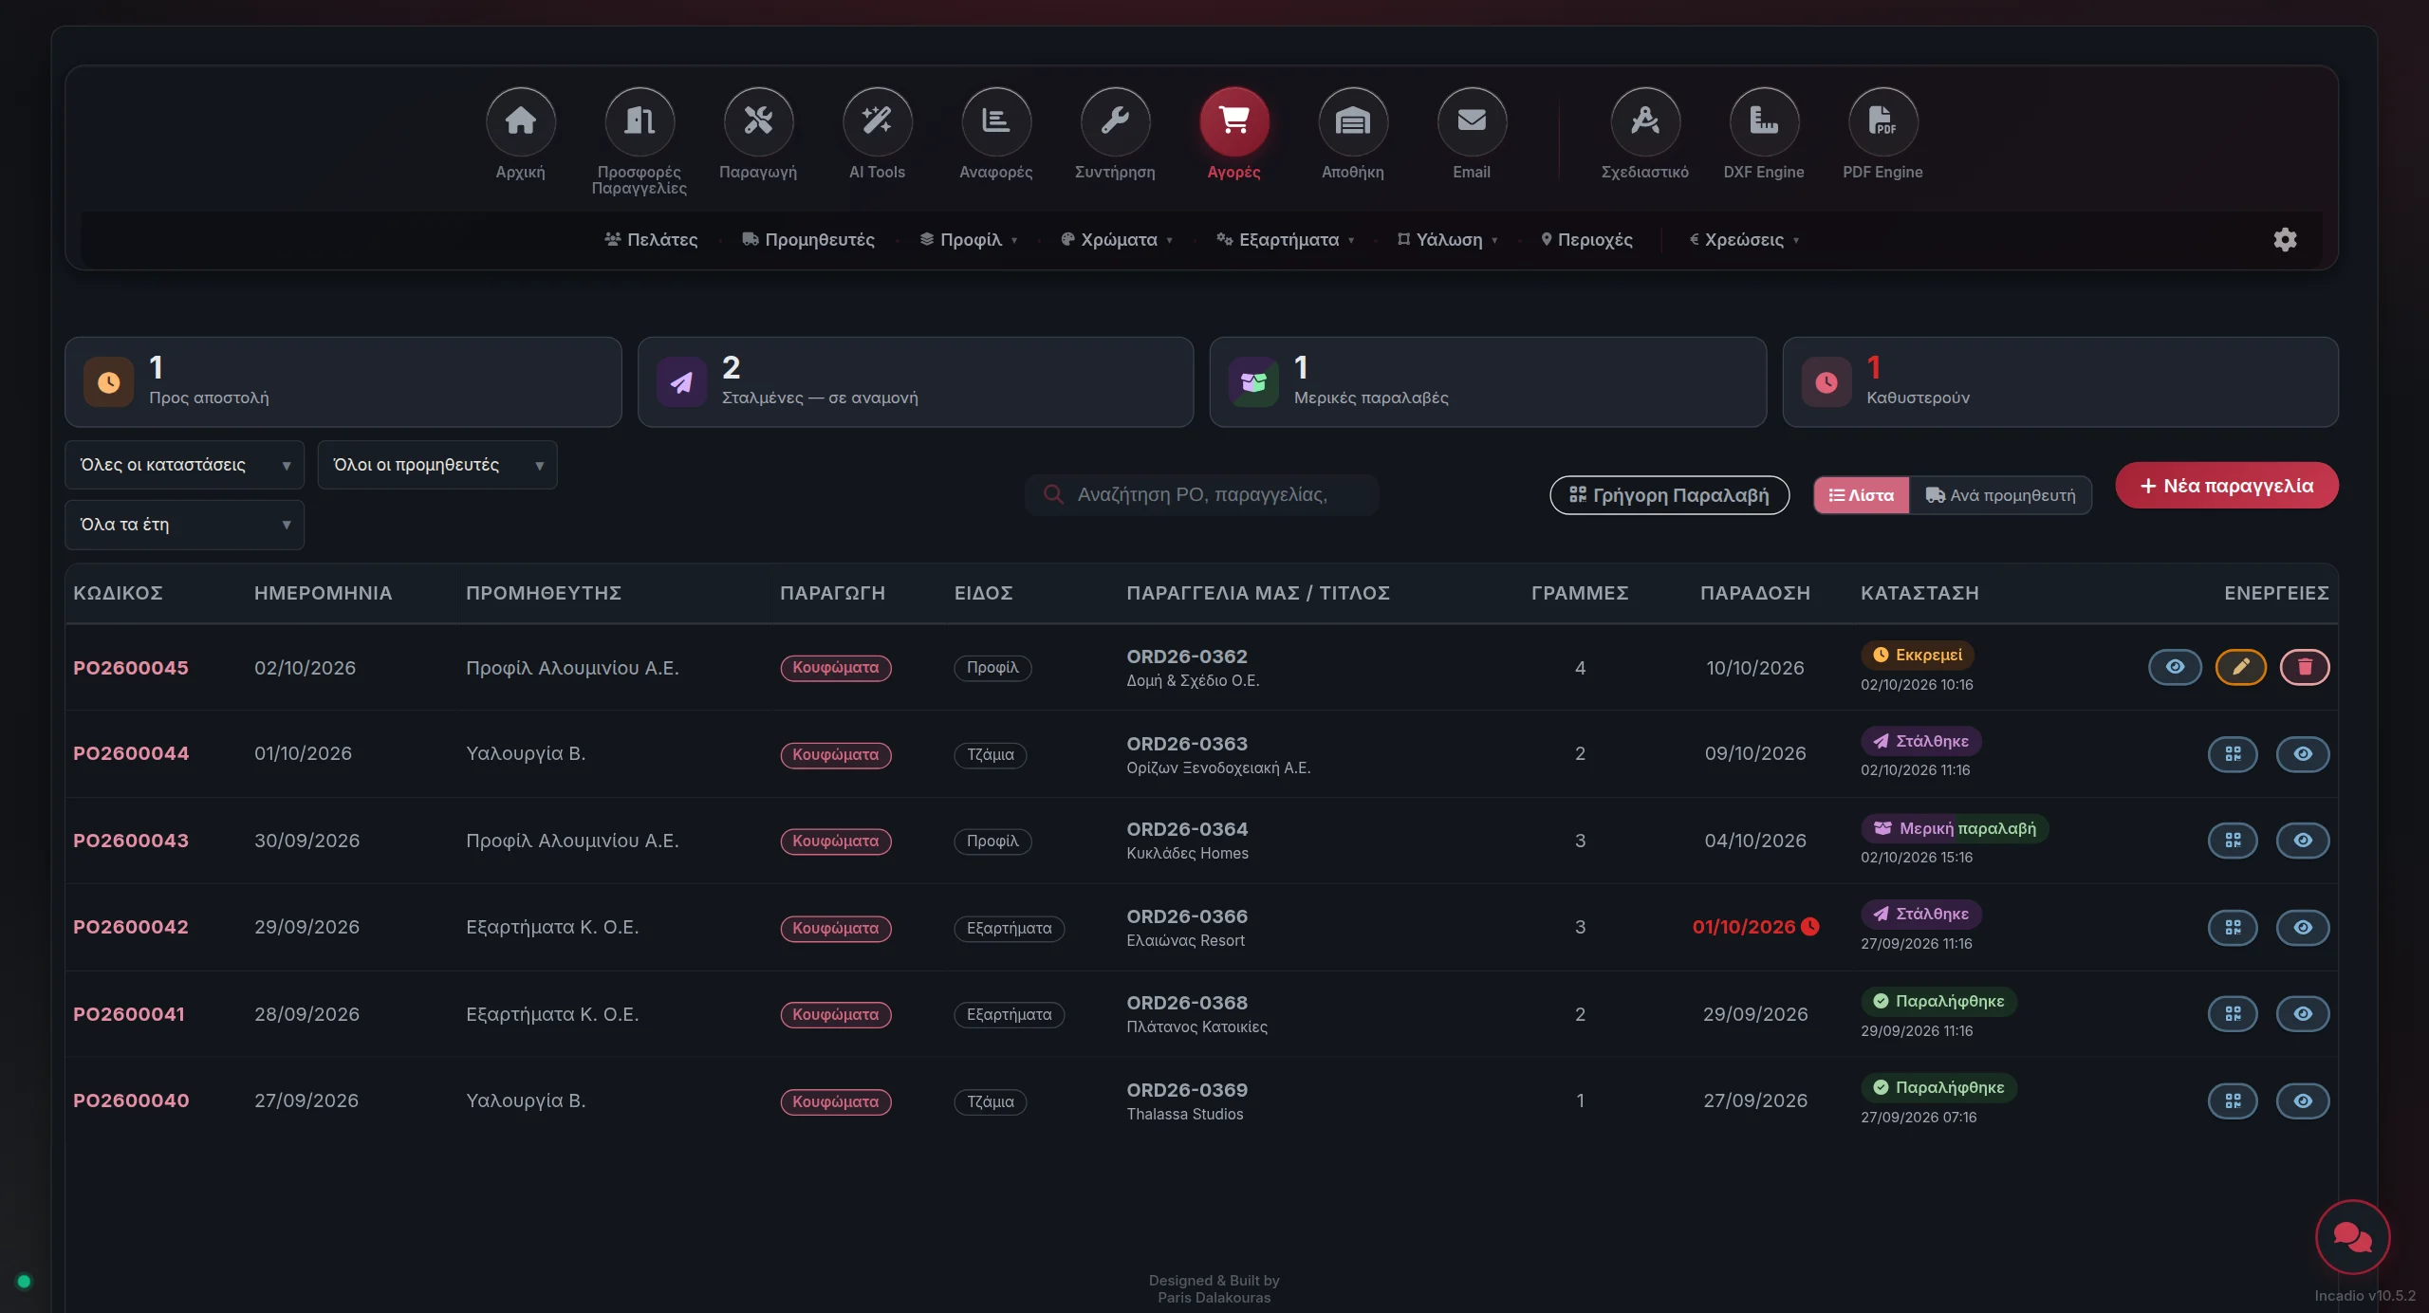The width and height of the screenshot is (2429, 1313).
Task: Select the Προς αποστολή summary card
Action: point(343,382)
